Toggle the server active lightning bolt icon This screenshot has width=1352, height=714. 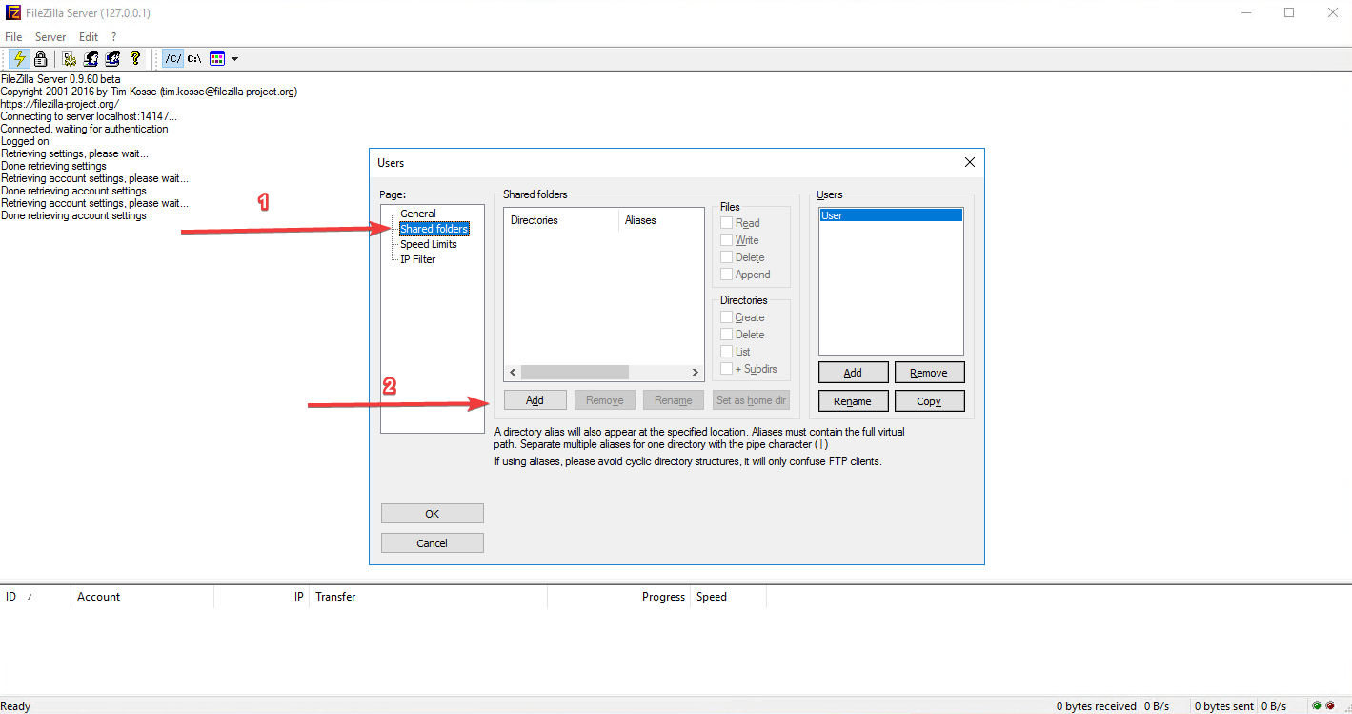click(x=19, y=58)
